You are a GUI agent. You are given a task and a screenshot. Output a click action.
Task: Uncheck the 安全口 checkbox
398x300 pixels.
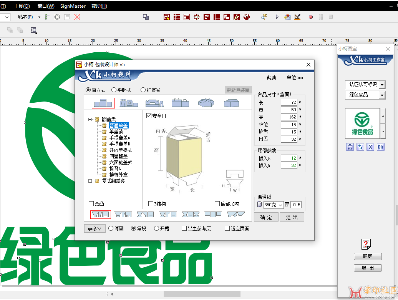pos(149,116)
